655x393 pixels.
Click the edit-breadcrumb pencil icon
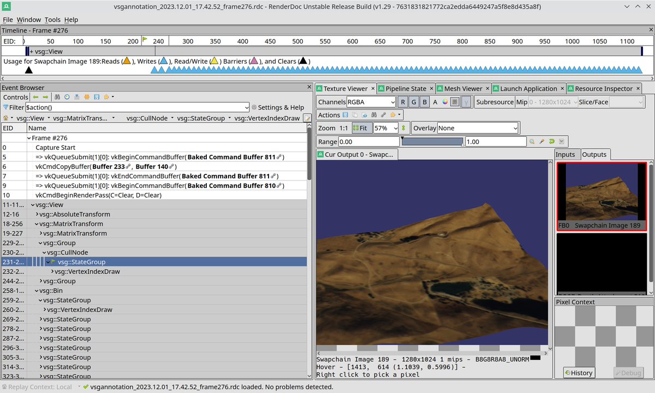307,118
